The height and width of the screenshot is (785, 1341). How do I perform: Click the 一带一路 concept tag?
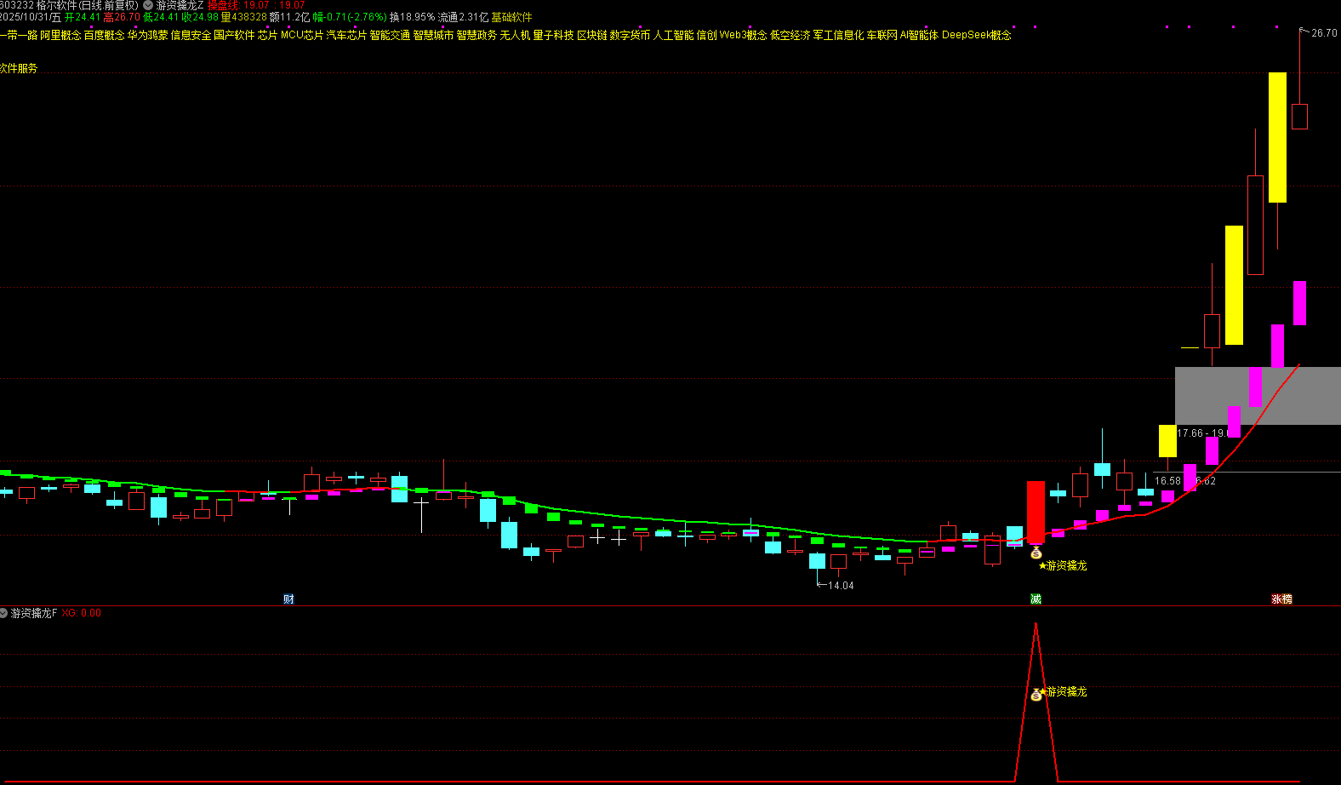19,35
